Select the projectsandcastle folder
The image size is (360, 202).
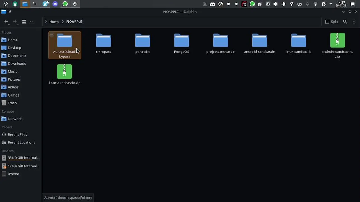tap(220, 43)
